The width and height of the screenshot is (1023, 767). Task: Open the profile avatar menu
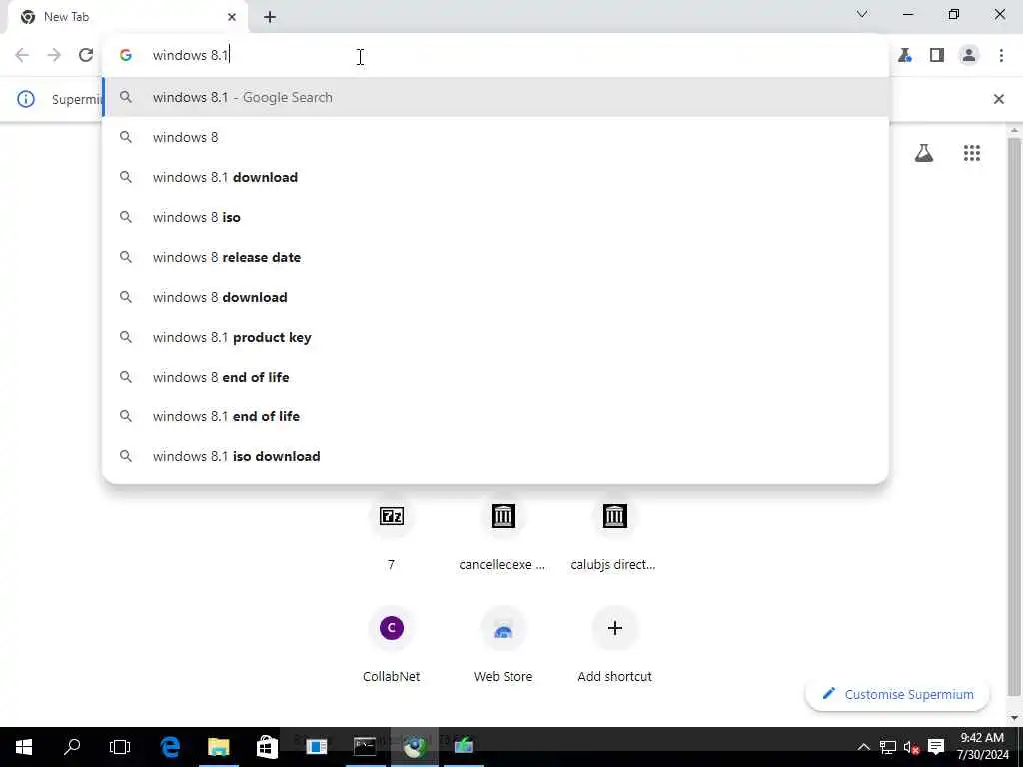tap(969, 56)
